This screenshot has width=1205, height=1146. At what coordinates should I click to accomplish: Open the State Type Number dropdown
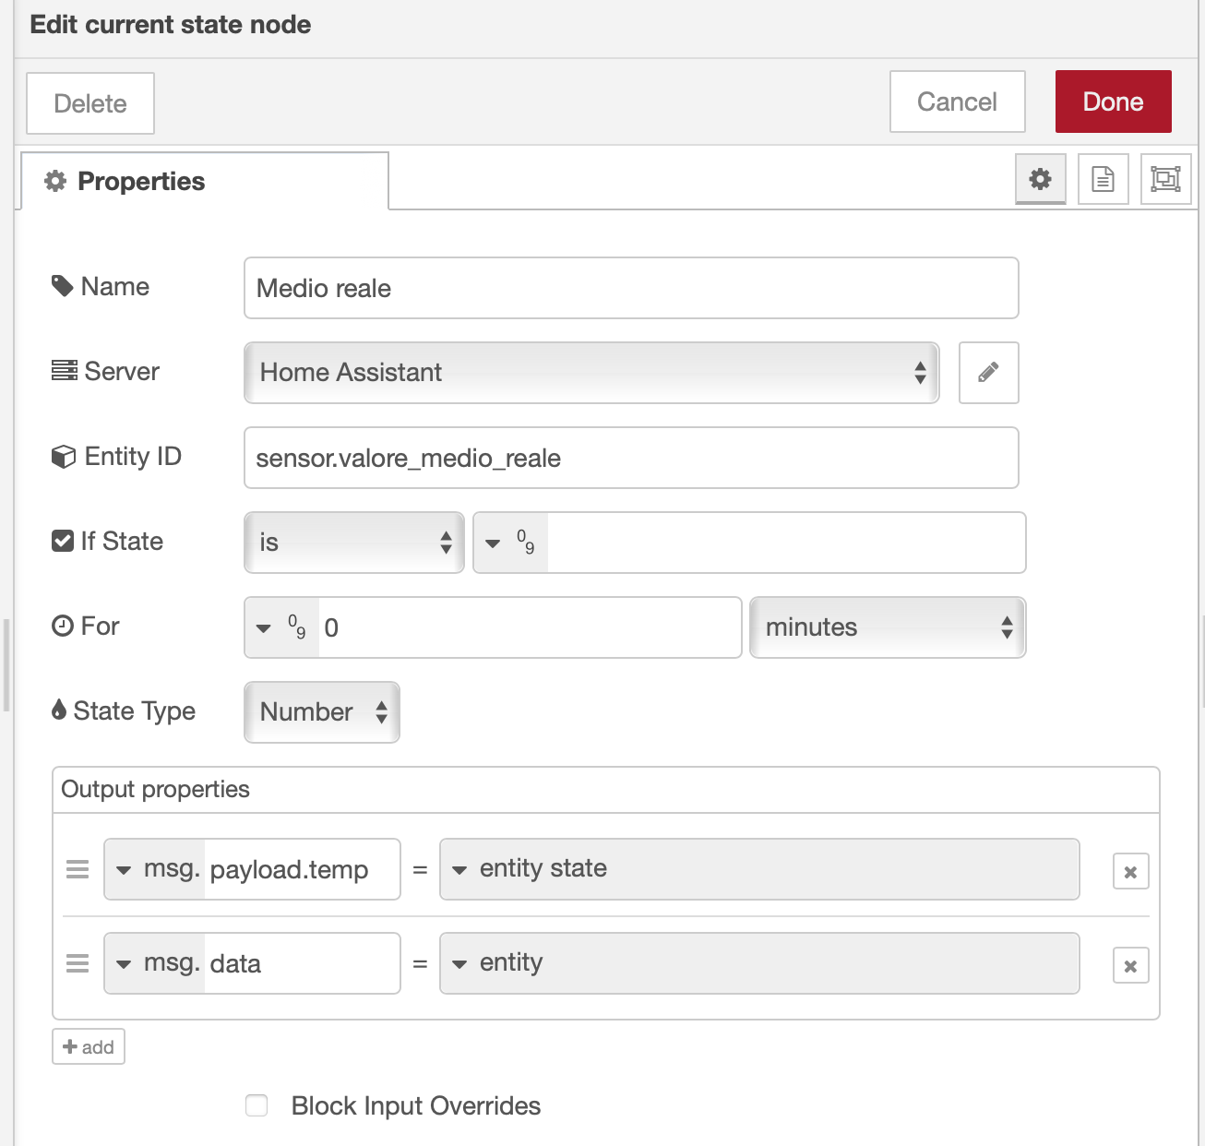coord(322,712)
